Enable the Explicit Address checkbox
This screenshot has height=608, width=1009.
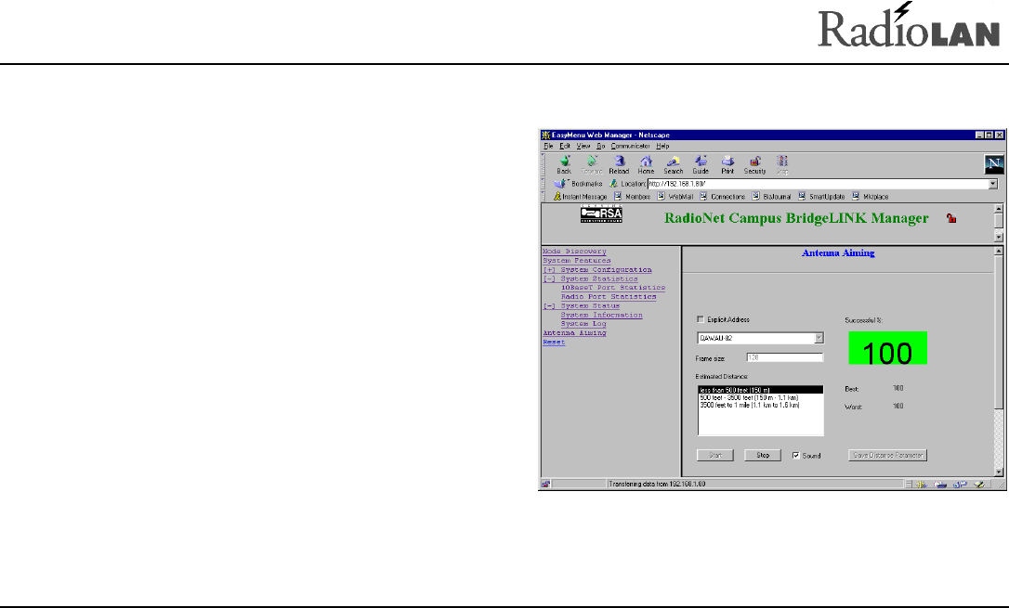click(x=701, y=319)
